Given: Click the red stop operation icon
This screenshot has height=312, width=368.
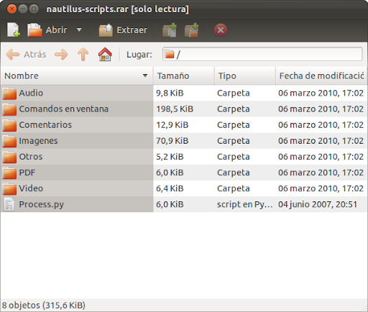Looking at the screenshot, I should pos(221,30).
